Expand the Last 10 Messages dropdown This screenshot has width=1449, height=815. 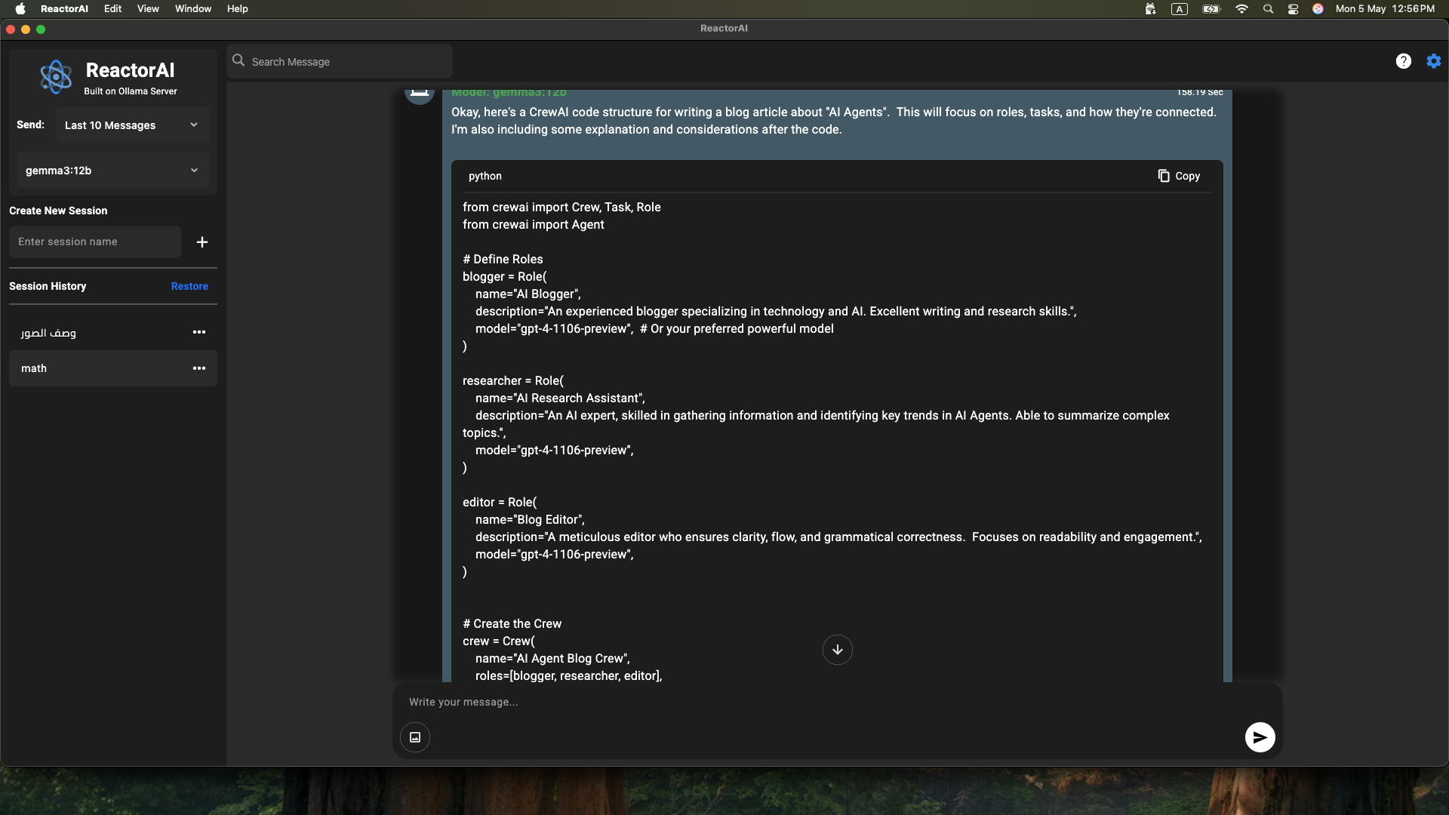[x=132, y=125]
